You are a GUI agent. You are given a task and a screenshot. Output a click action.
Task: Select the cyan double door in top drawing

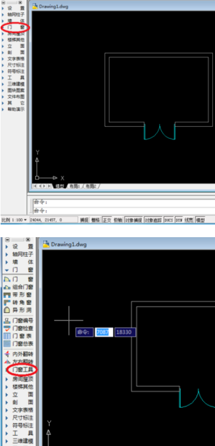[160, 132]
